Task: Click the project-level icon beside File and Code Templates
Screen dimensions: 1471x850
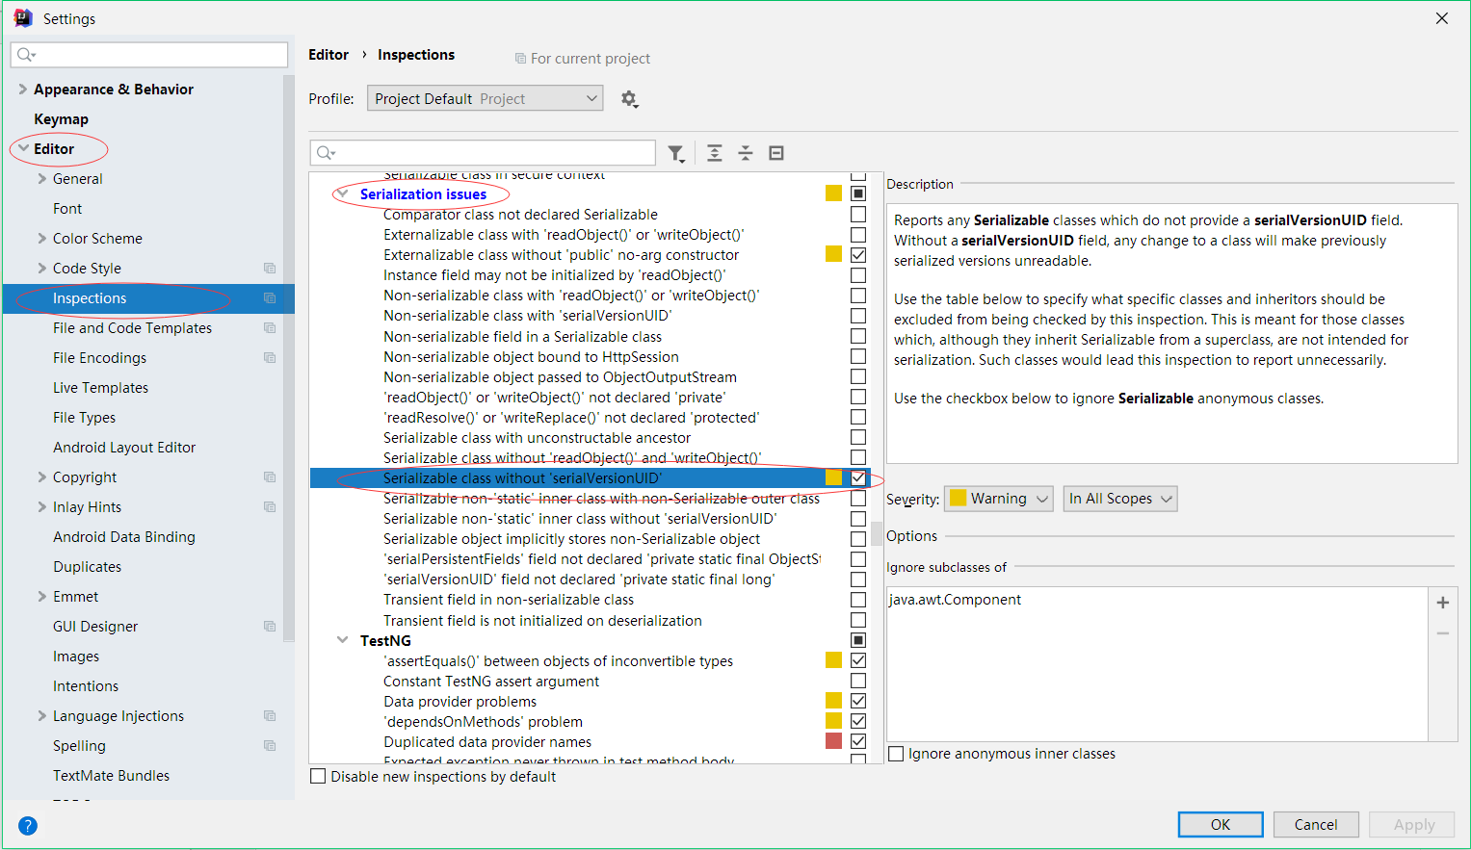Action: (270, 328)
